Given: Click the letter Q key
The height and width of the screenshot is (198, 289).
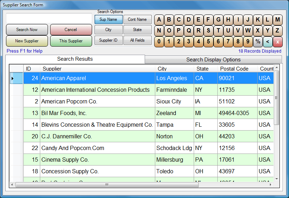Looking at the screenshot, I should coord(188,31).
